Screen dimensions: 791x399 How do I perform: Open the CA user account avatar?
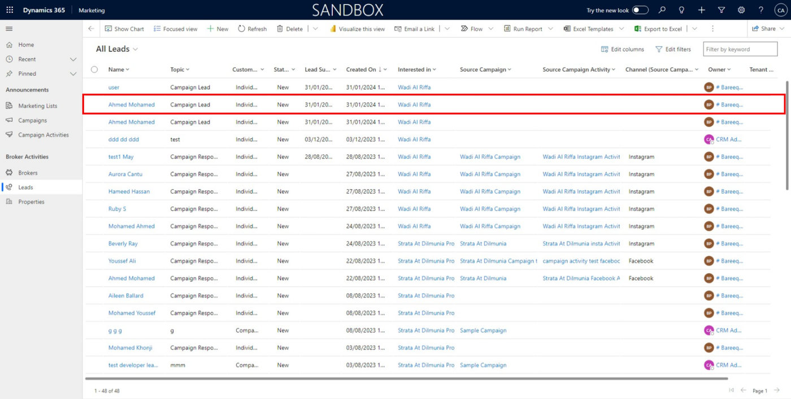pyautogui.click(x=780, y=10)
